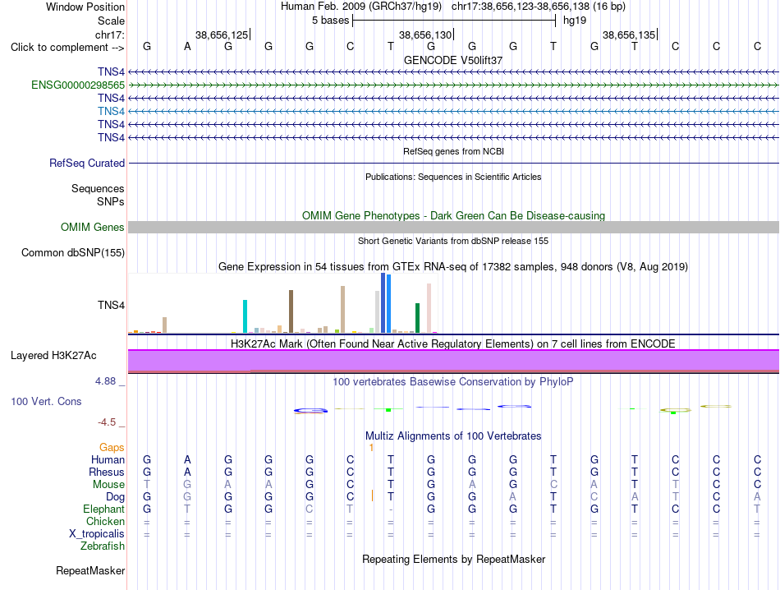The height and width of the screenshot is (590, 780).
Task: Click the dark brown bar in GTEx chart
Action: pos(291,311)
